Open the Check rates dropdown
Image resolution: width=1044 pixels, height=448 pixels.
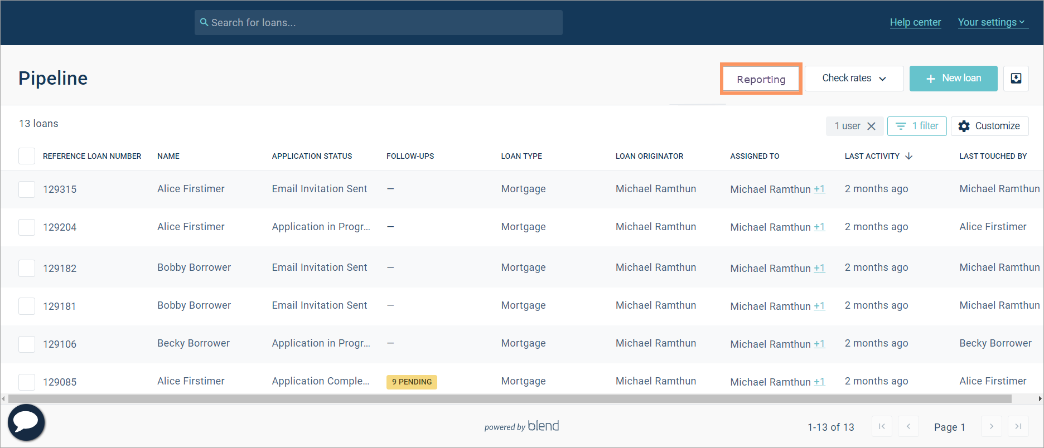tap(854, 79)
